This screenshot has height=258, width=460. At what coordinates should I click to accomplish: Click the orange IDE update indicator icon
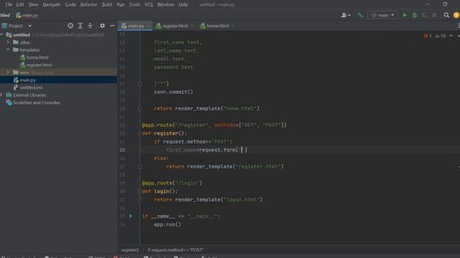point(456,15)
